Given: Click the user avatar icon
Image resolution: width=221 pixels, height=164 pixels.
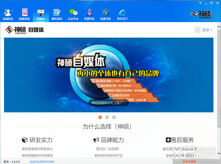Looking at the screenshot, I should tap(198, 30).
